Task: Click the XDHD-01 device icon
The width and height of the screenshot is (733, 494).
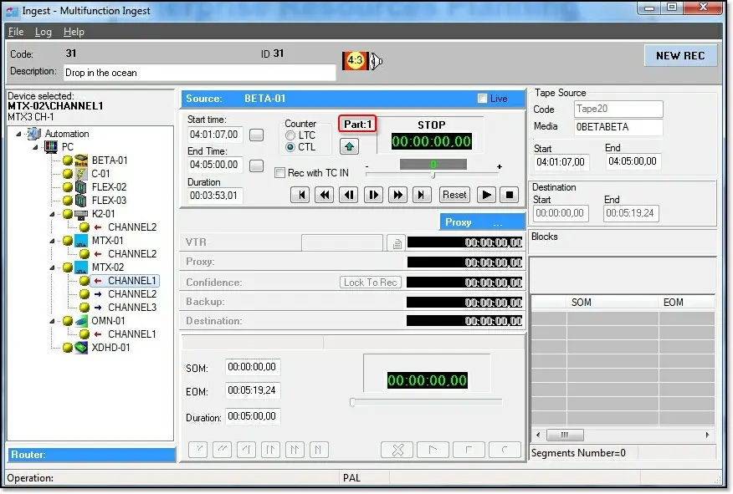Action: pos(81,348)
